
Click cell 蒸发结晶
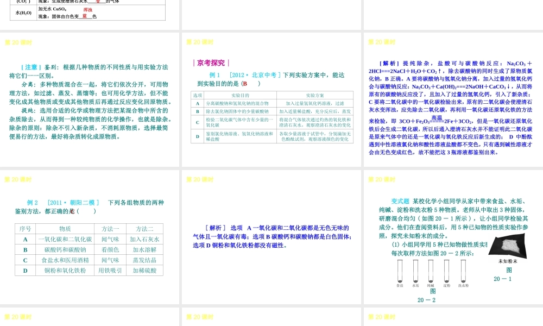[x=144, y=260]
